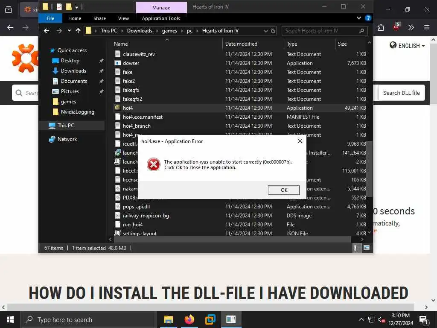The width and height of the screenshot is (437, 328).
Task: Open Documents in Quick access
Action: (74, 81)
